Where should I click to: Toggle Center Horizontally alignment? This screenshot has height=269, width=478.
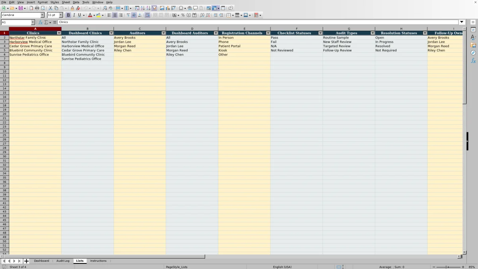pyautogui.click(x=115, y=15)
